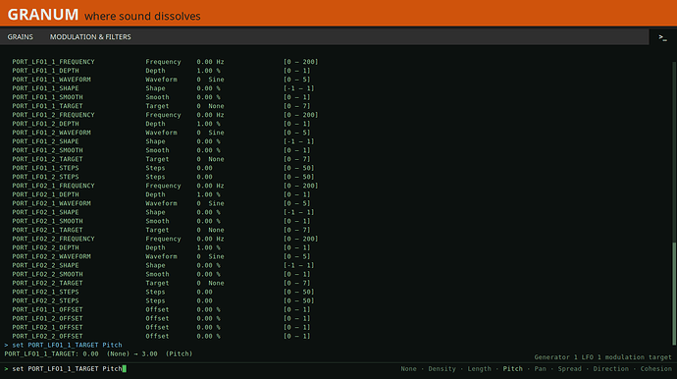Click the command input field

point(198,368)
